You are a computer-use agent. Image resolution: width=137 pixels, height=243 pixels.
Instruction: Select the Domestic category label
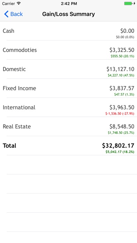[14, 69]
